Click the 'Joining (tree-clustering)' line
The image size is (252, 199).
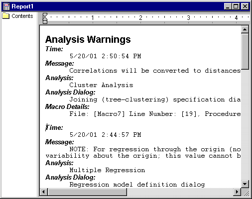point(155,99)
